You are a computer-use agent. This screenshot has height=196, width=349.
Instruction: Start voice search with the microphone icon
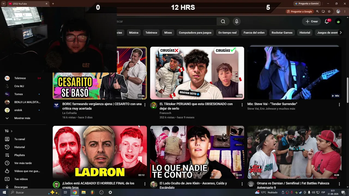[x=237, y=22]
